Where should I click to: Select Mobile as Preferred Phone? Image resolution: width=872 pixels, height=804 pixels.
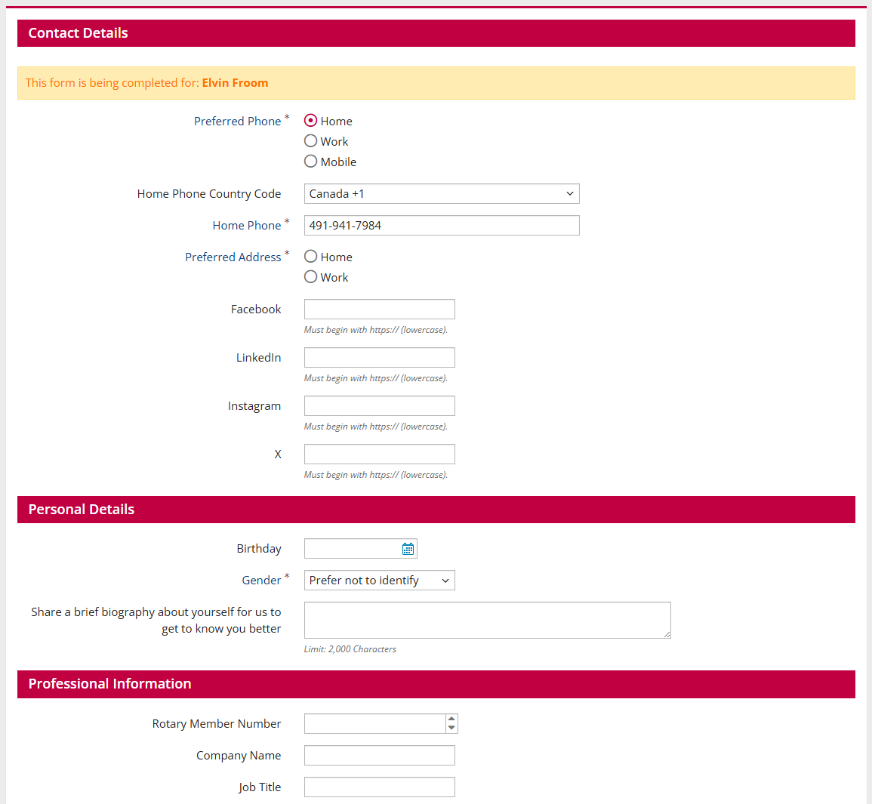(310, 161)
